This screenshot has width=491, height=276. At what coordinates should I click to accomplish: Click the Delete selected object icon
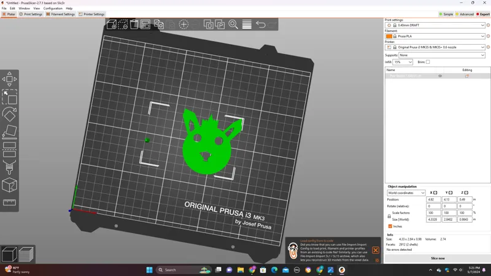coord(123,25)
